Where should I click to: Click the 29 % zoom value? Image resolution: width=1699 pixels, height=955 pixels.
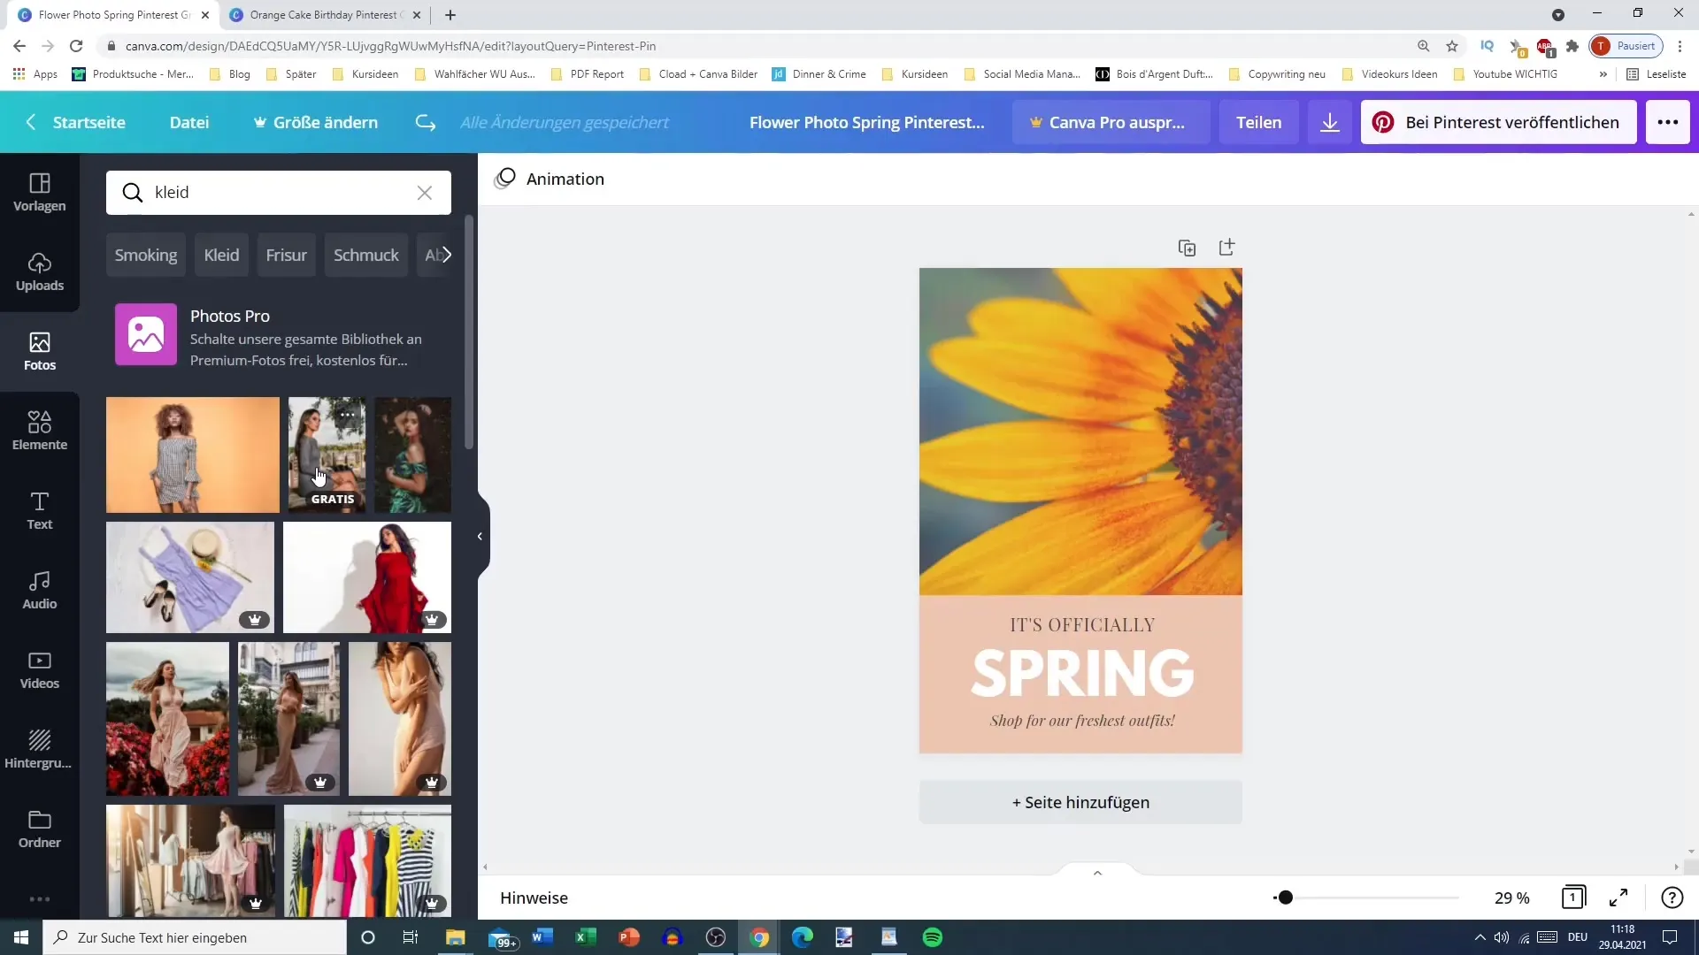(x=1512, y=898)
